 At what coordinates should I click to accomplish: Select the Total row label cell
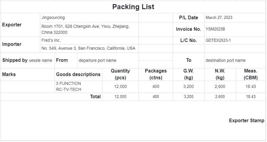(95, 96)
